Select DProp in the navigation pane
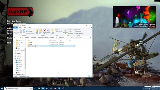Viewport: 160px width, 90px height. [19, 44]
